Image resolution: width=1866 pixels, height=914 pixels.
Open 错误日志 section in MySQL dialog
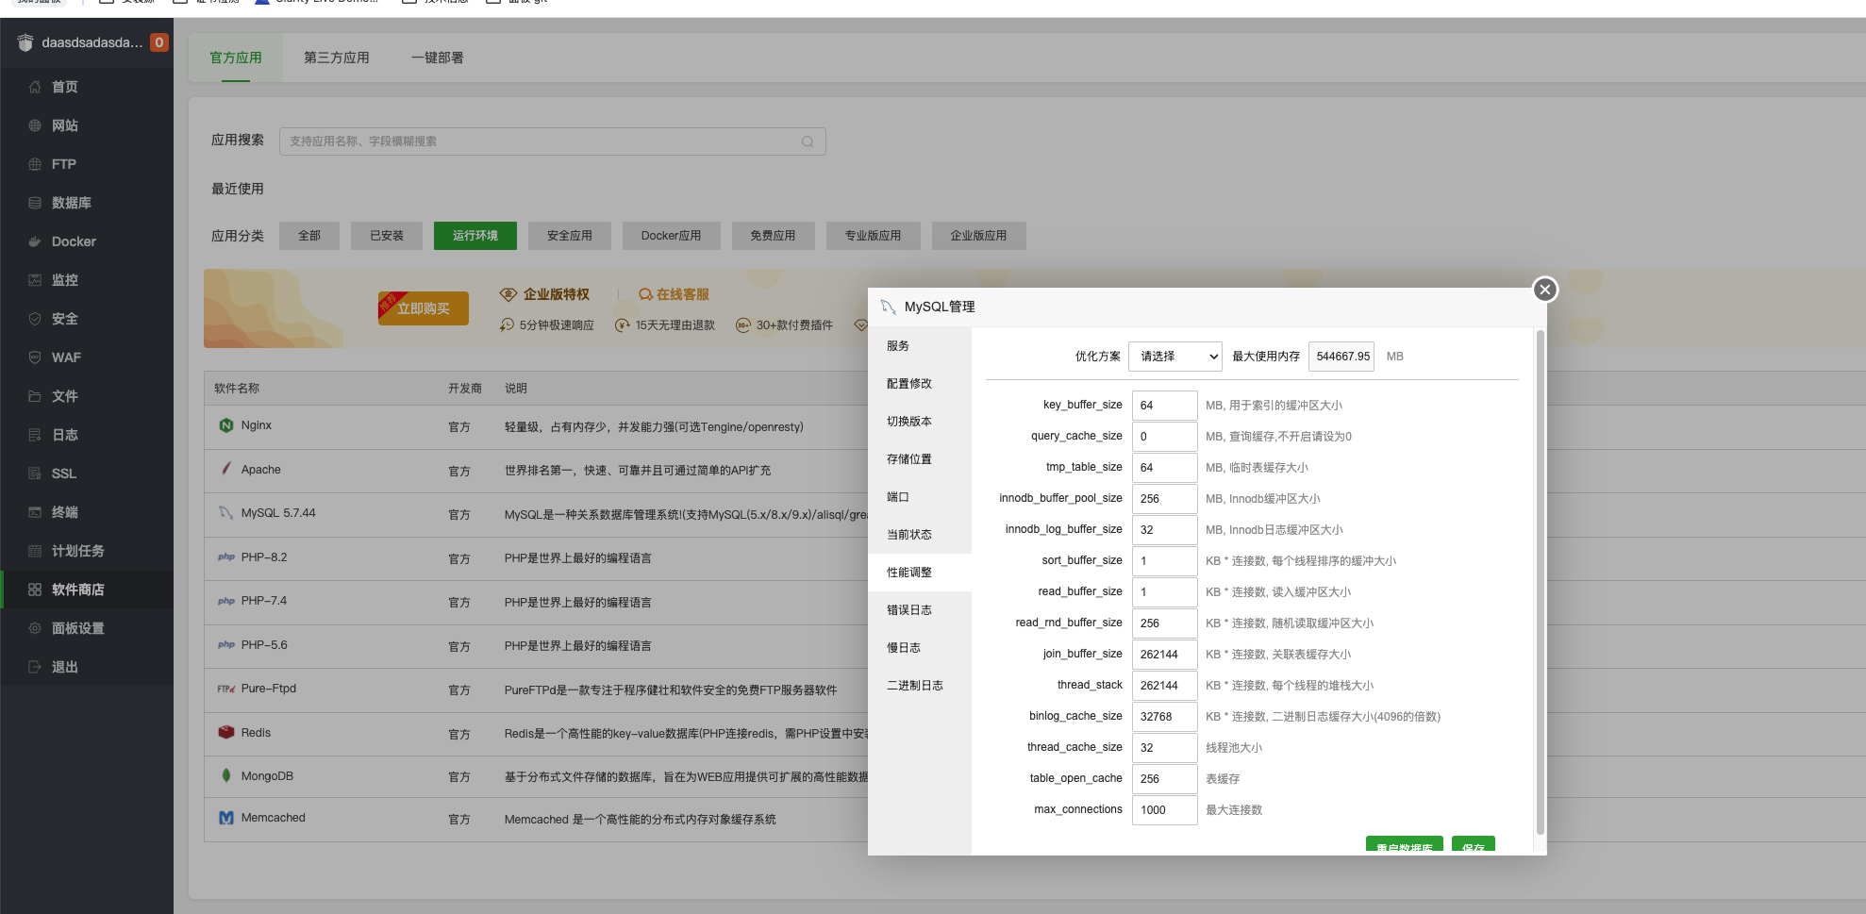tap(920, 610)
